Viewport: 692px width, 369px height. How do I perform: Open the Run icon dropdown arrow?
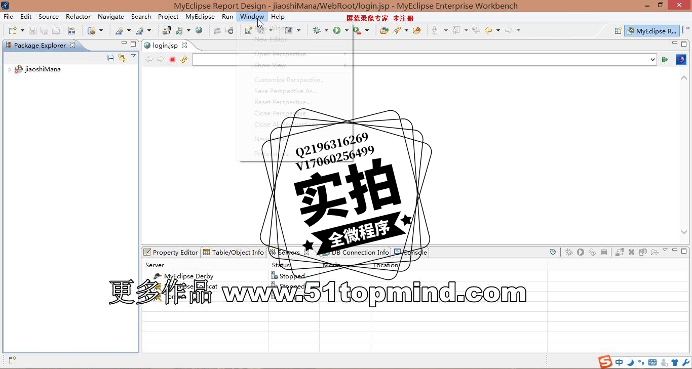[x=347, y=31]
